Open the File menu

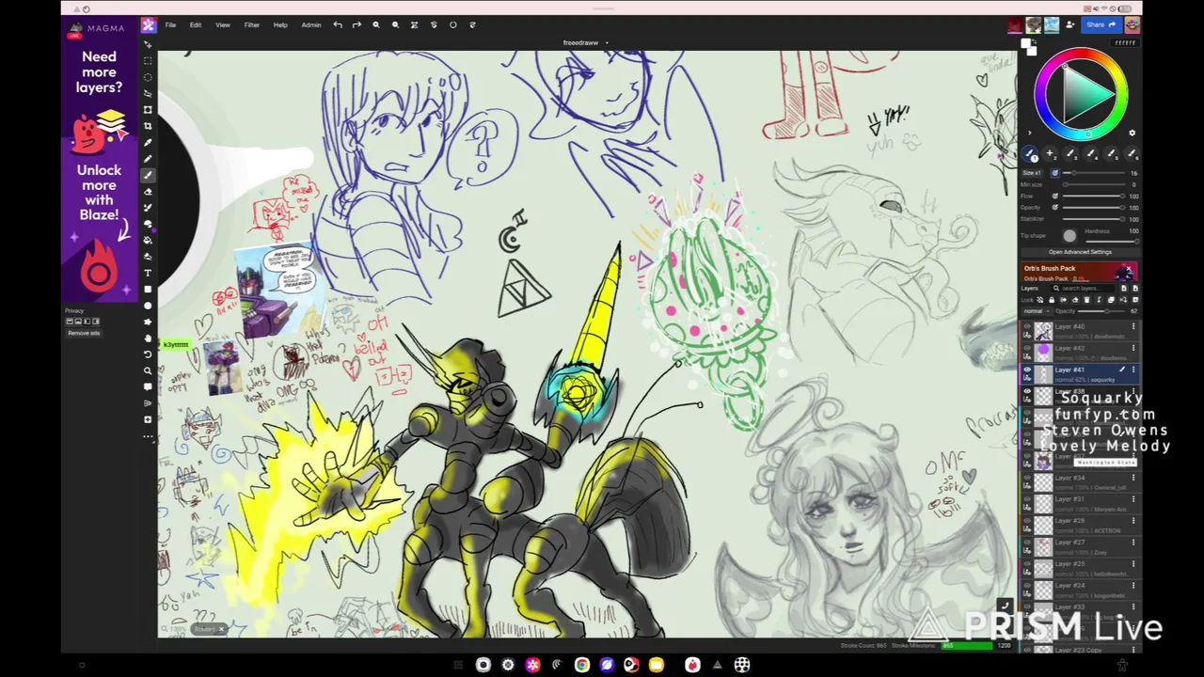coord(170,24)
